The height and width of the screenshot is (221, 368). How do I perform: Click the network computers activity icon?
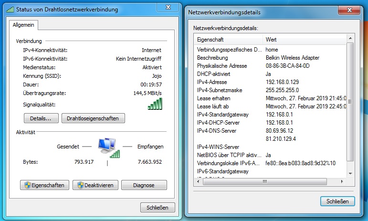coord(109,147)
